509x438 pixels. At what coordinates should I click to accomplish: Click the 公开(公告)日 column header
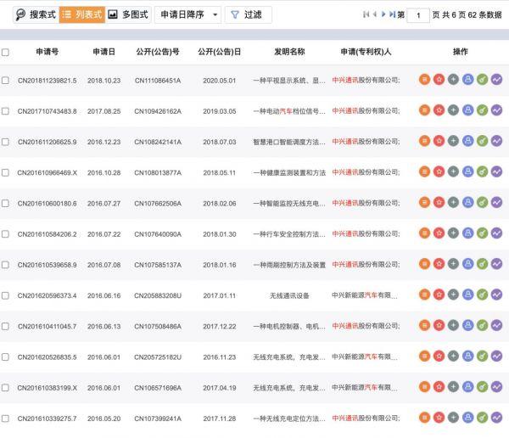pyautogui.click(x=220, y=52)
